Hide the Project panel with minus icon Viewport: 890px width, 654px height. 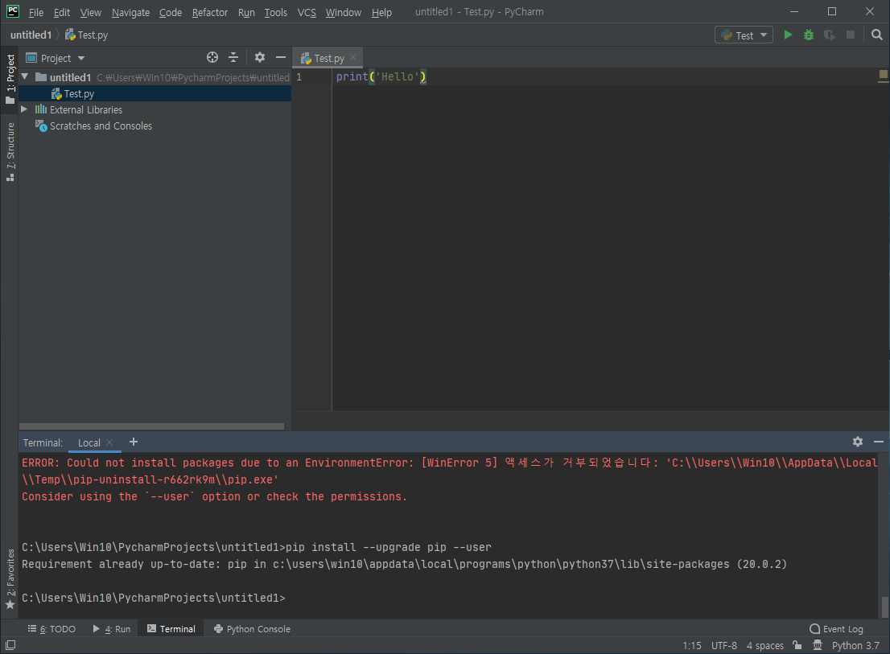[x=280, y=57]
